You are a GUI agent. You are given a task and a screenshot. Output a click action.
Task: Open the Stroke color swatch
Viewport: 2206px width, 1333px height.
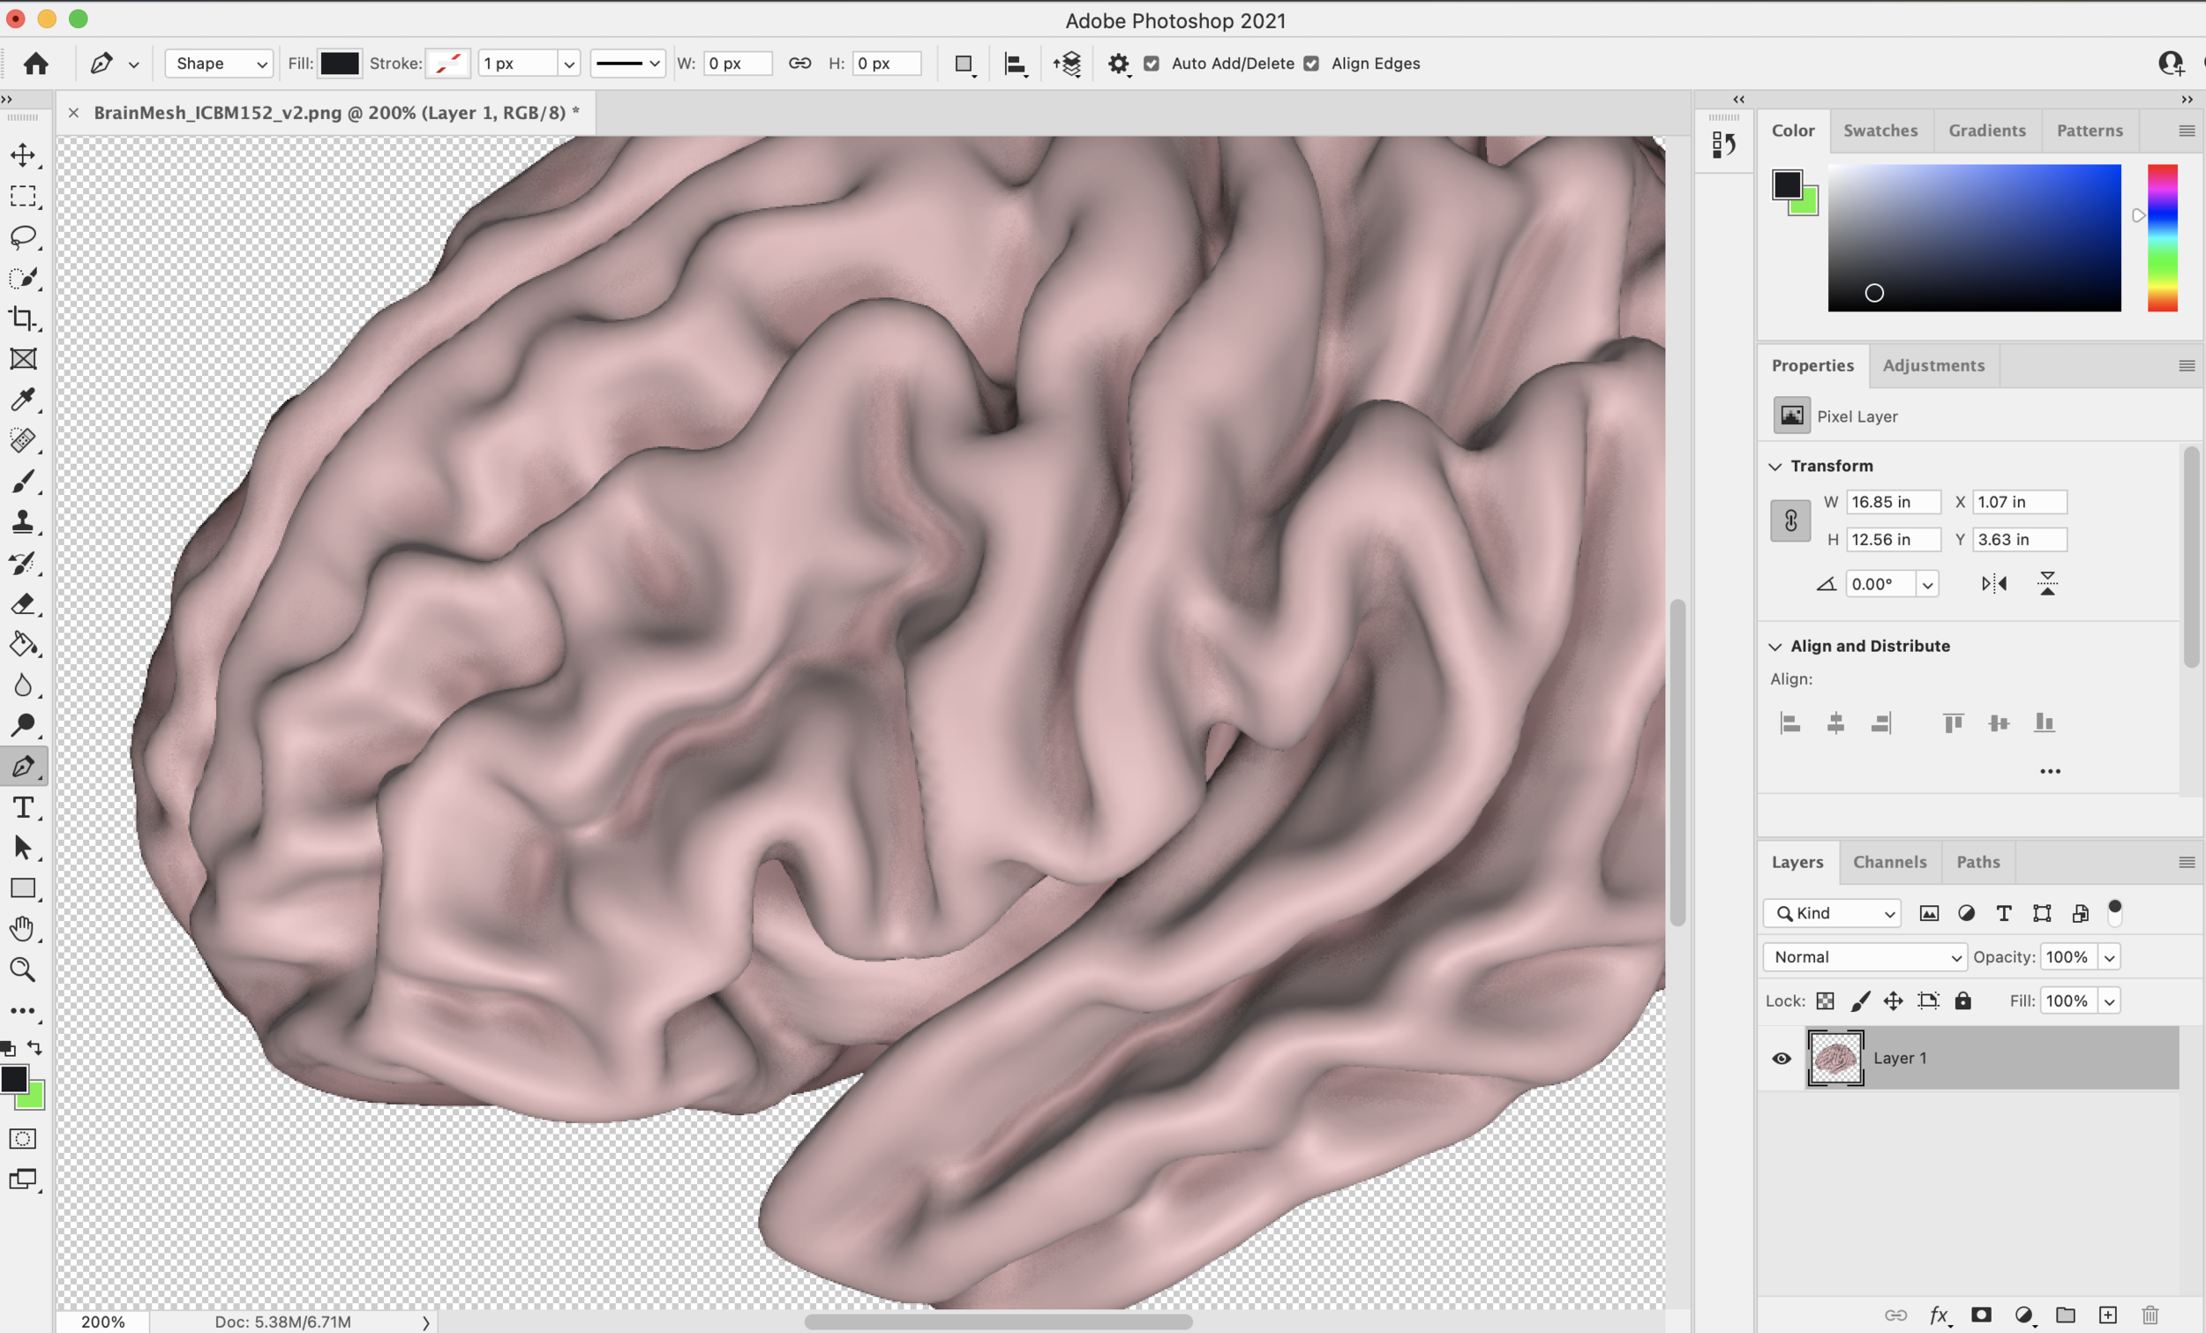pos(447,64)
